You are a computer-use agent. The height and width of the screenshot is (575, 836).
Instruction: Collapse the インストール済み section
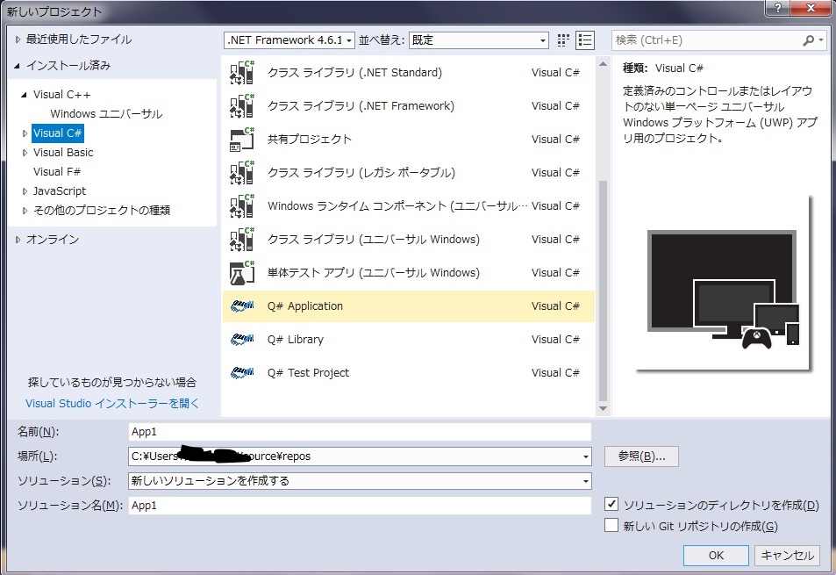point(17,66)
